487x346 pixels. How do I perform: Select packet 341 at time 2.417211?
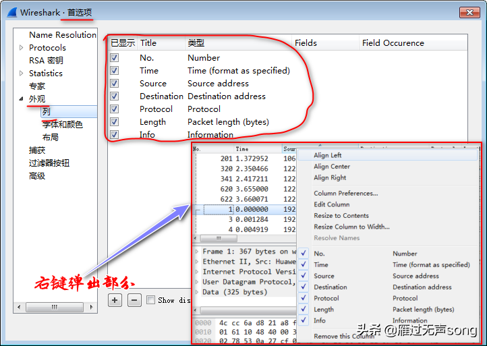coord(244,179)
